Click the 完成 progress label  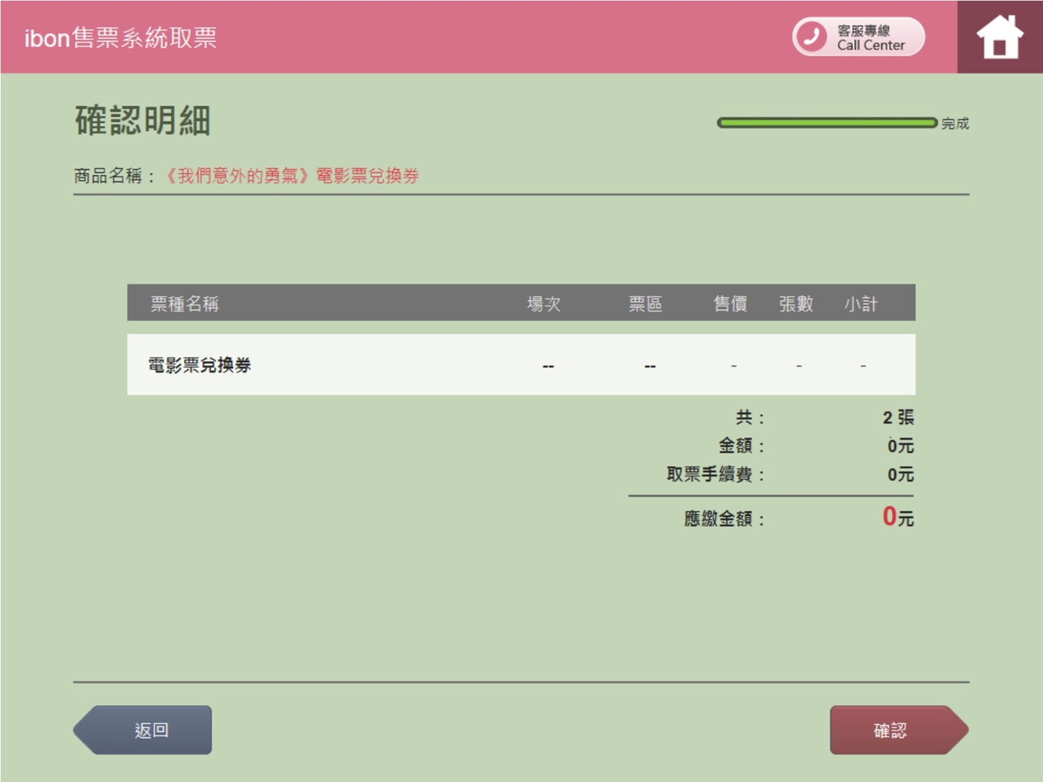click(x=955, y=123)
